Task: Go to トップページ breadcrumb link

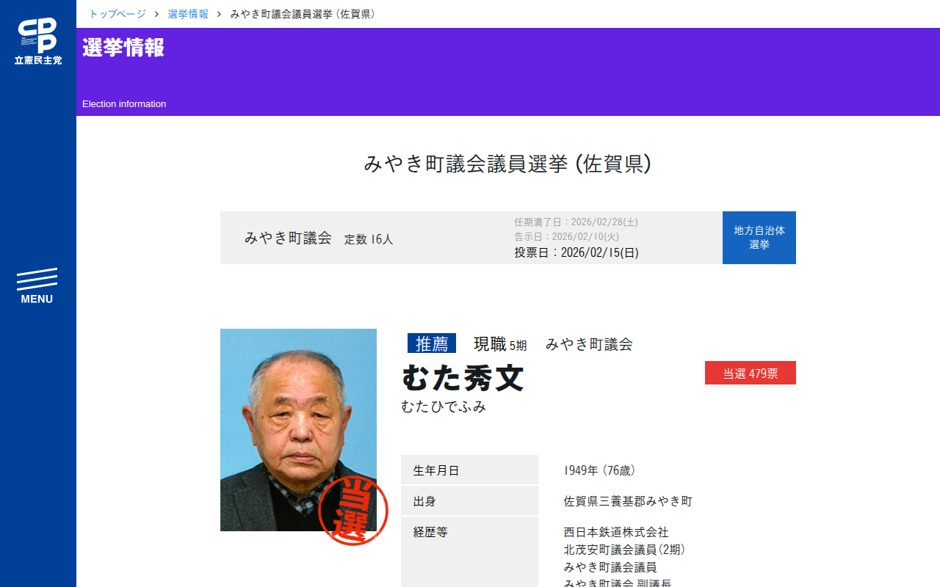Action: [x=117, y=14]
